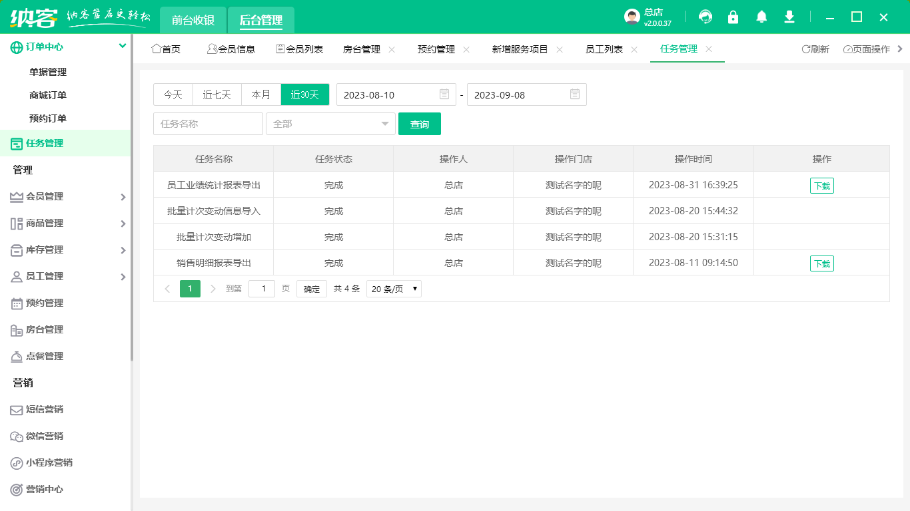
Task: Collapse the 订单中心 menu chevron
Action: (123, 46)
